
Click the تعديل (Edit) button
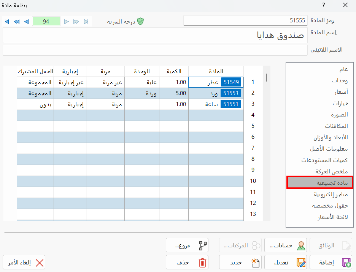pos(286,263)
